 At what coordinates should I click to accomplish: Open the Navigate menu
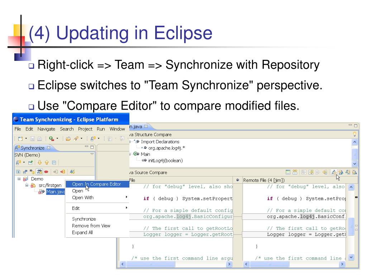click(46, 129)
